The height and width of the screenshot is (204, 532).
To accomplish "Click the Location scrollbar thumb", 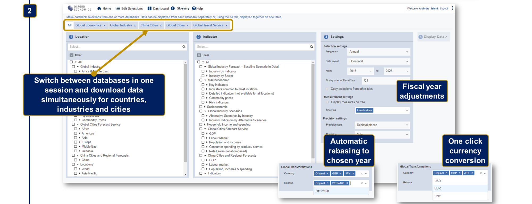I will tap(185, 113).
